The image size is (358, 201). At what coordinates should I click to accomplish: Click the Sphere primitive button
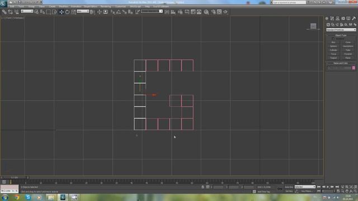(x=333, y=46)
